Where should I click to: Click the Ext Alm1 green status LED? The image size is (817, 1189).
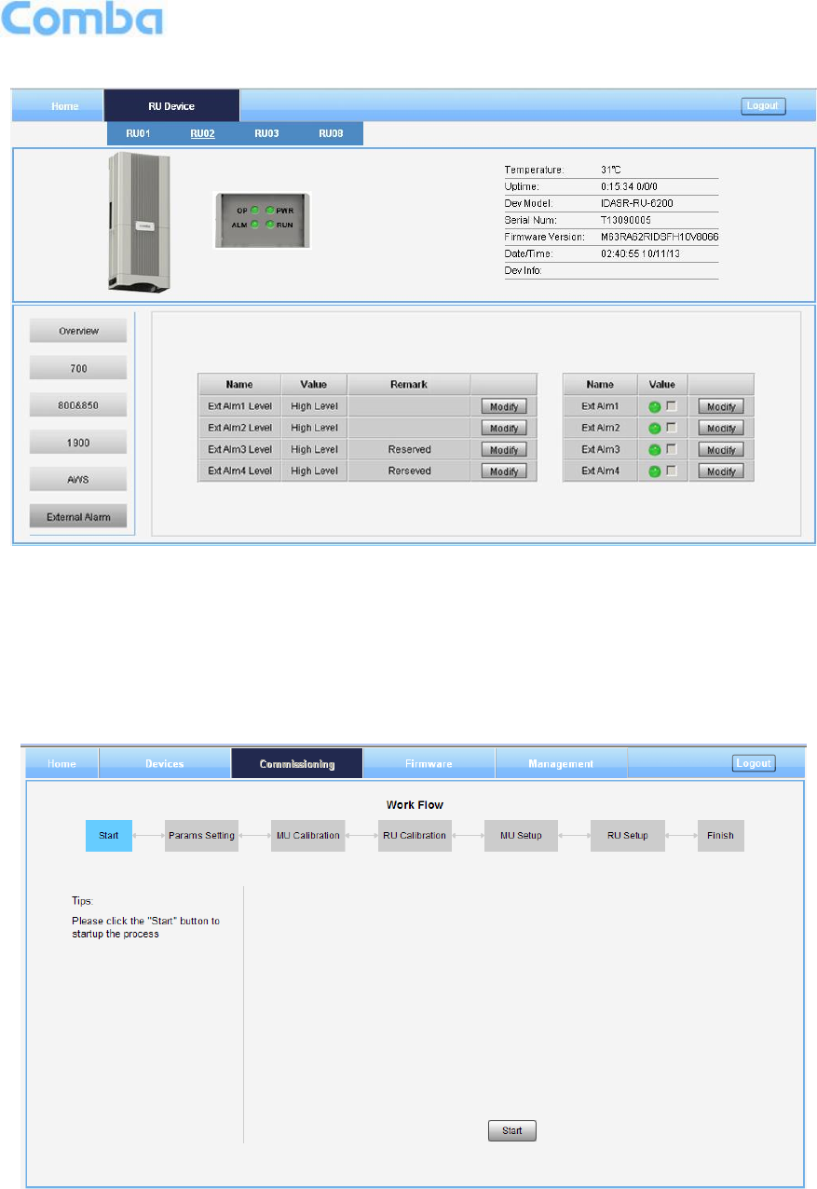pos(655,406)
